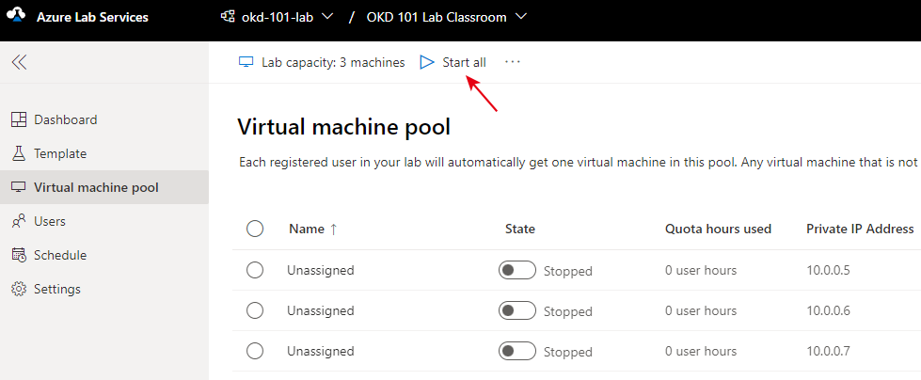Click the Start all play icon
921x380 pixels.
coord(427,62)
